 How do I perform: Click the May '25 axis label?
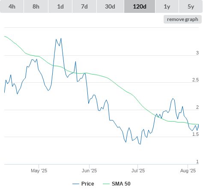pyautogui.click(x=39, y=171)
